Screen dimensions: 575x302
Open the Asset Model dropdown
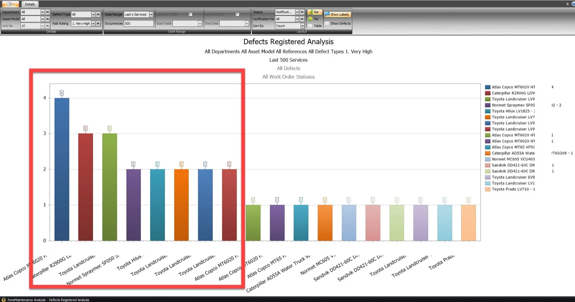(x=42, y=19)
